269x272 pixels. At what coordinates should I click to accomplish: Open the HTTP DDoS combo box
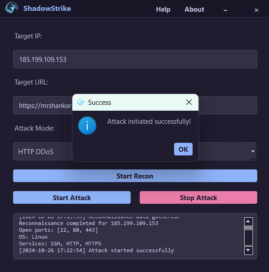pos(135,151)
